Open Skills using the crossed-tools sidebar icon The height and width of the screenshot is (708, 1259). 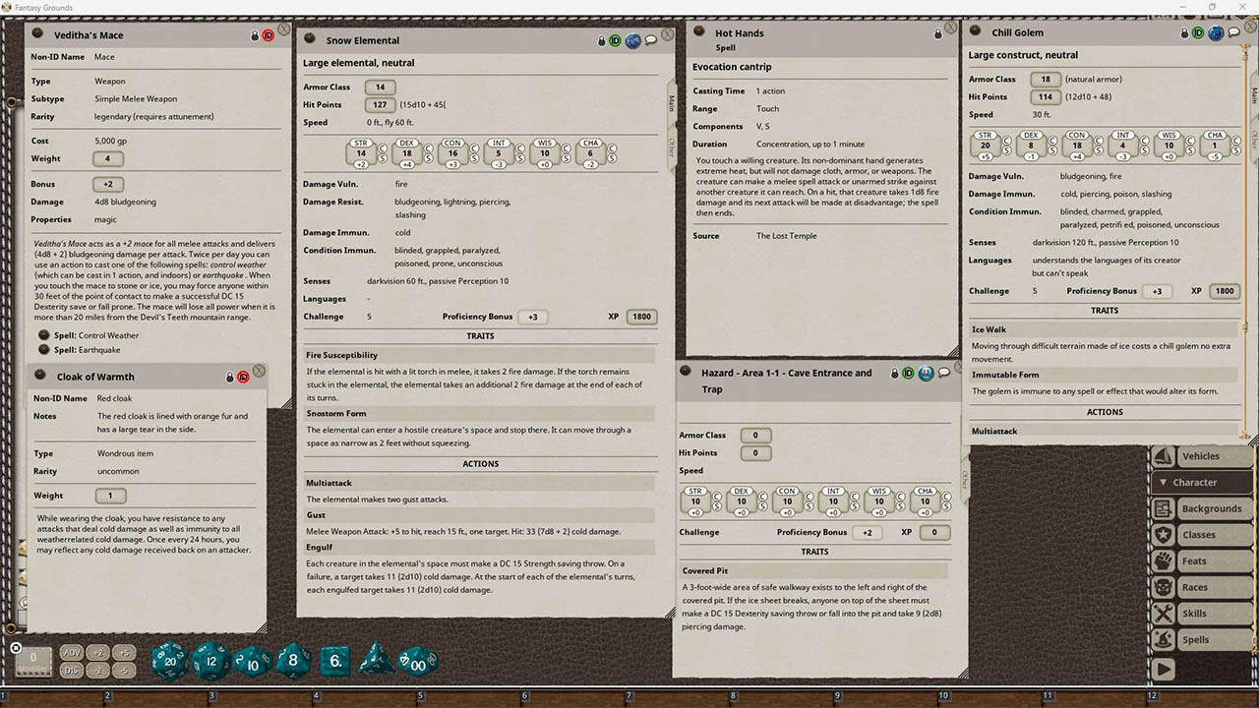click(x=1163, y=613)
